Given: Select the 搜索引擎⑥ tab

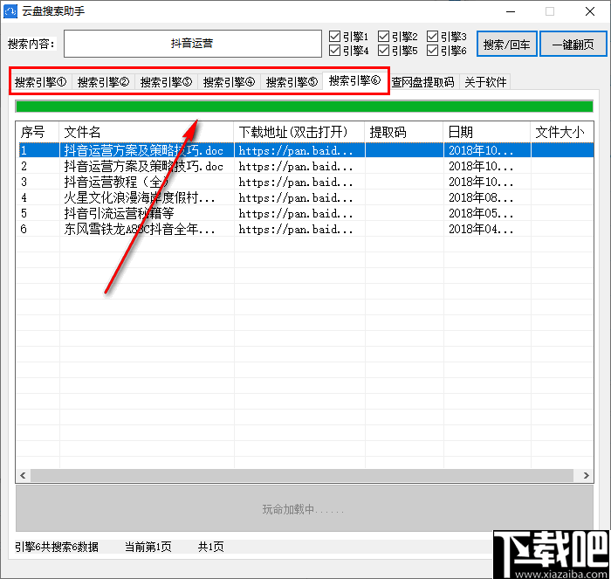Looking at the screenshot, I should (x=354, y=80).
